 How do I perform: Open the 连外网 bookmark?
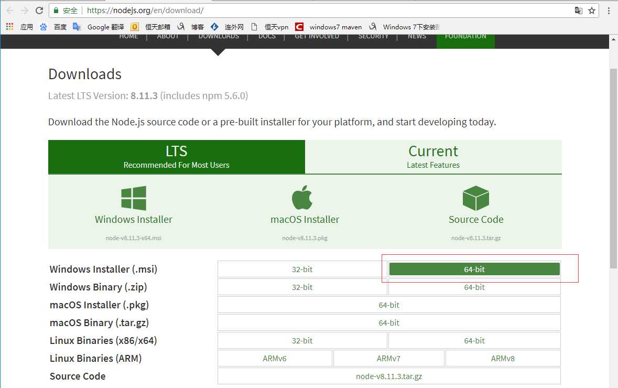[227, 27]
